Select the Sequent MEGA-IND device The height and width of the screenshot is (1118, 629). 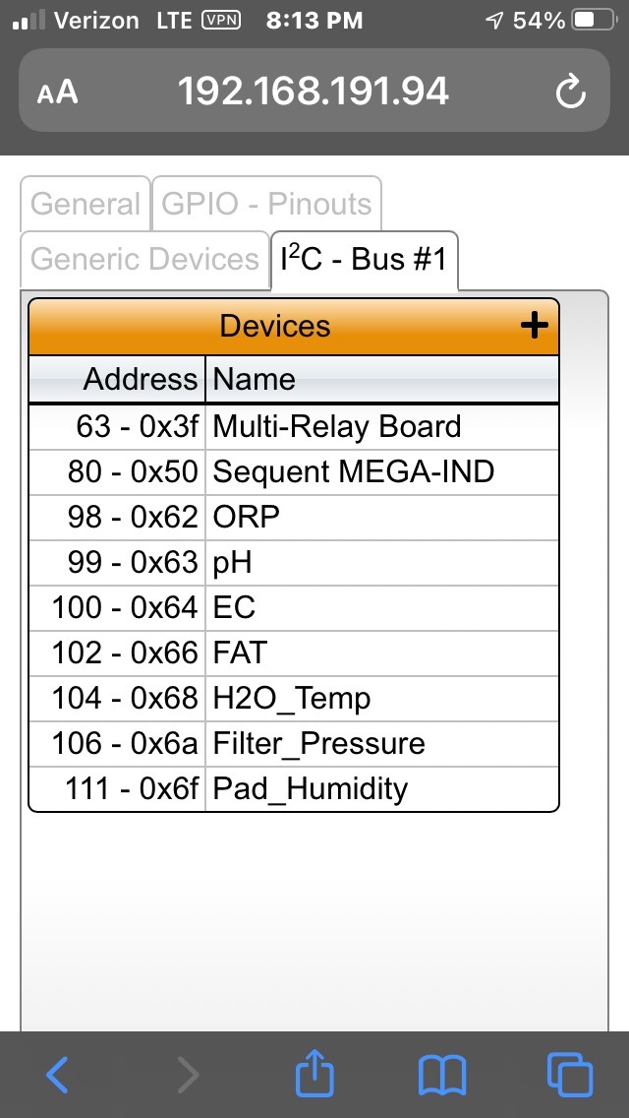coord(294,472)
